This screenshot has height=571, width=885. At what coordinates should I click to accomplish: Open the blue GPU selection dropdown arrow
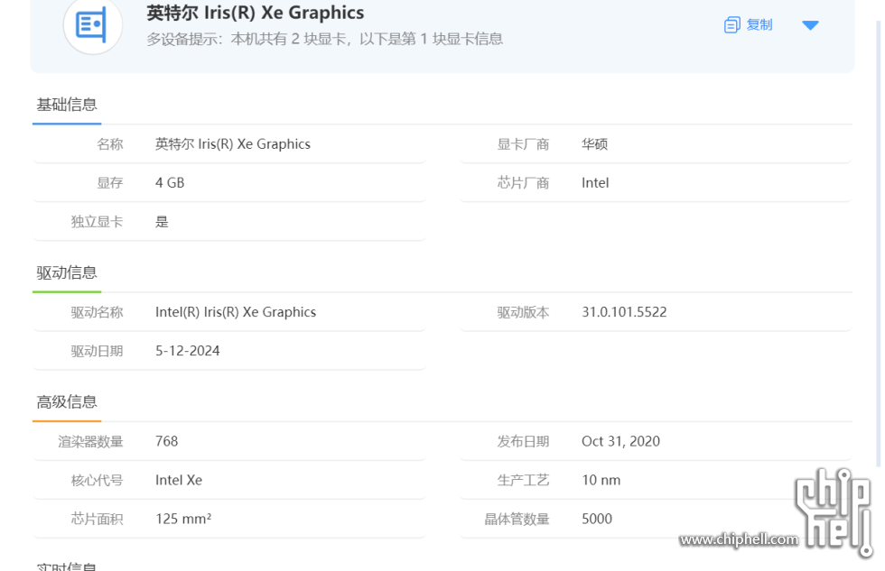[811, 25]
